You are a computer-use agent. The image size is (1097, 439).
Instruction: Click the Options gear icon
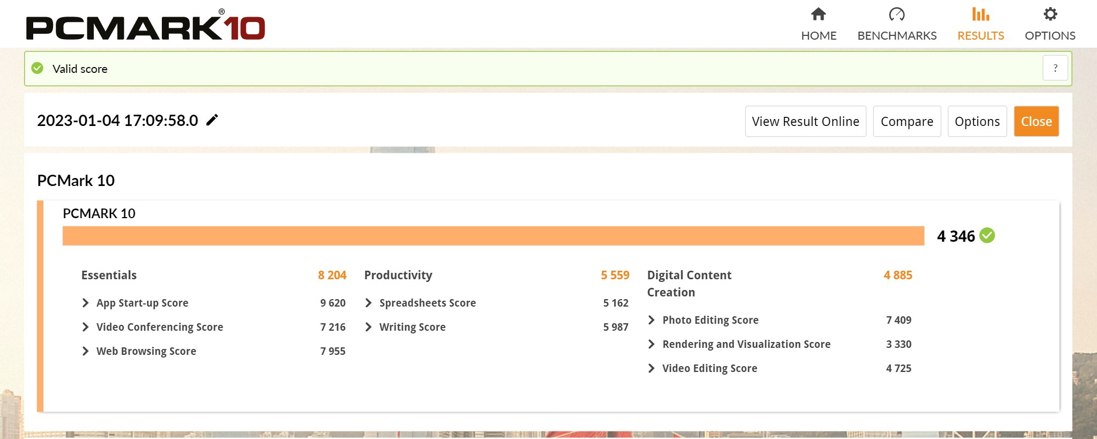point(1050,14)
